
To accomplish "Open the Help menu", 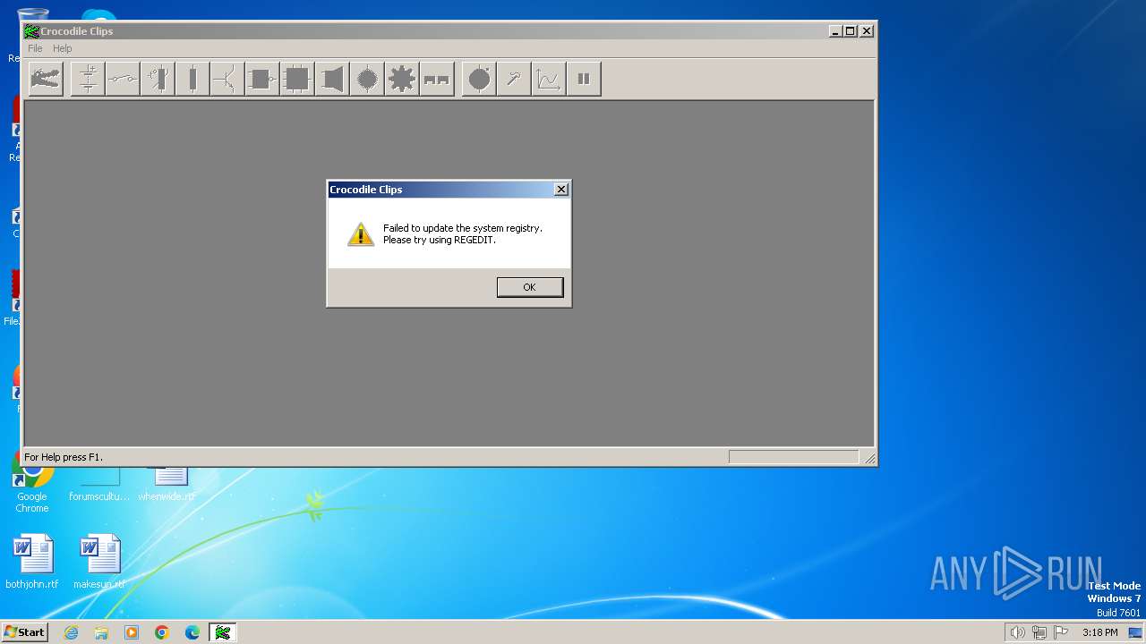I will click(x=63, y=48).
